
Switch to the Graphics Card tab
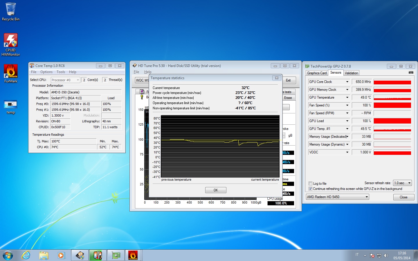click(x=317, y=73)
